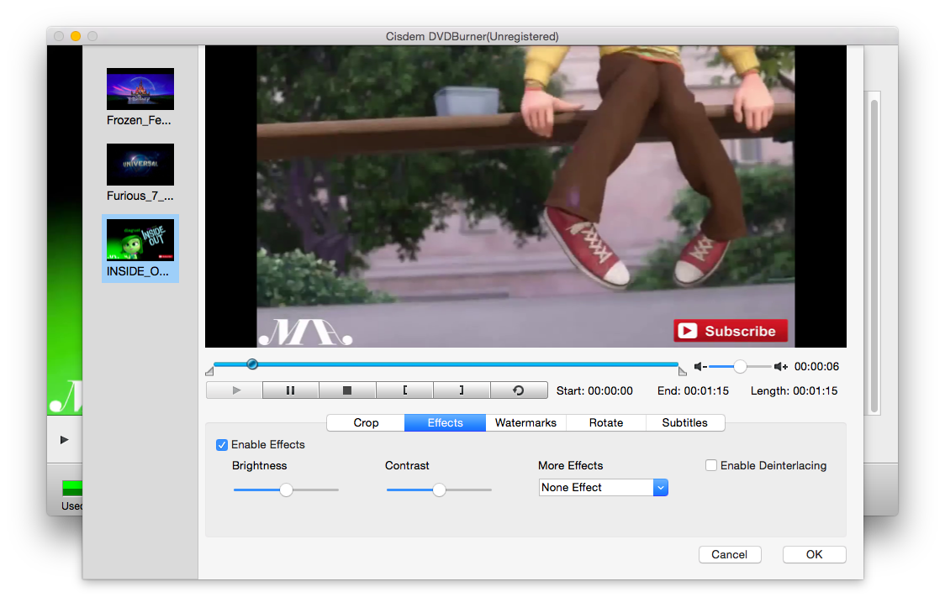Open the Watermarks tab
This screenshot has height=597, width=945.
(525, 422)
